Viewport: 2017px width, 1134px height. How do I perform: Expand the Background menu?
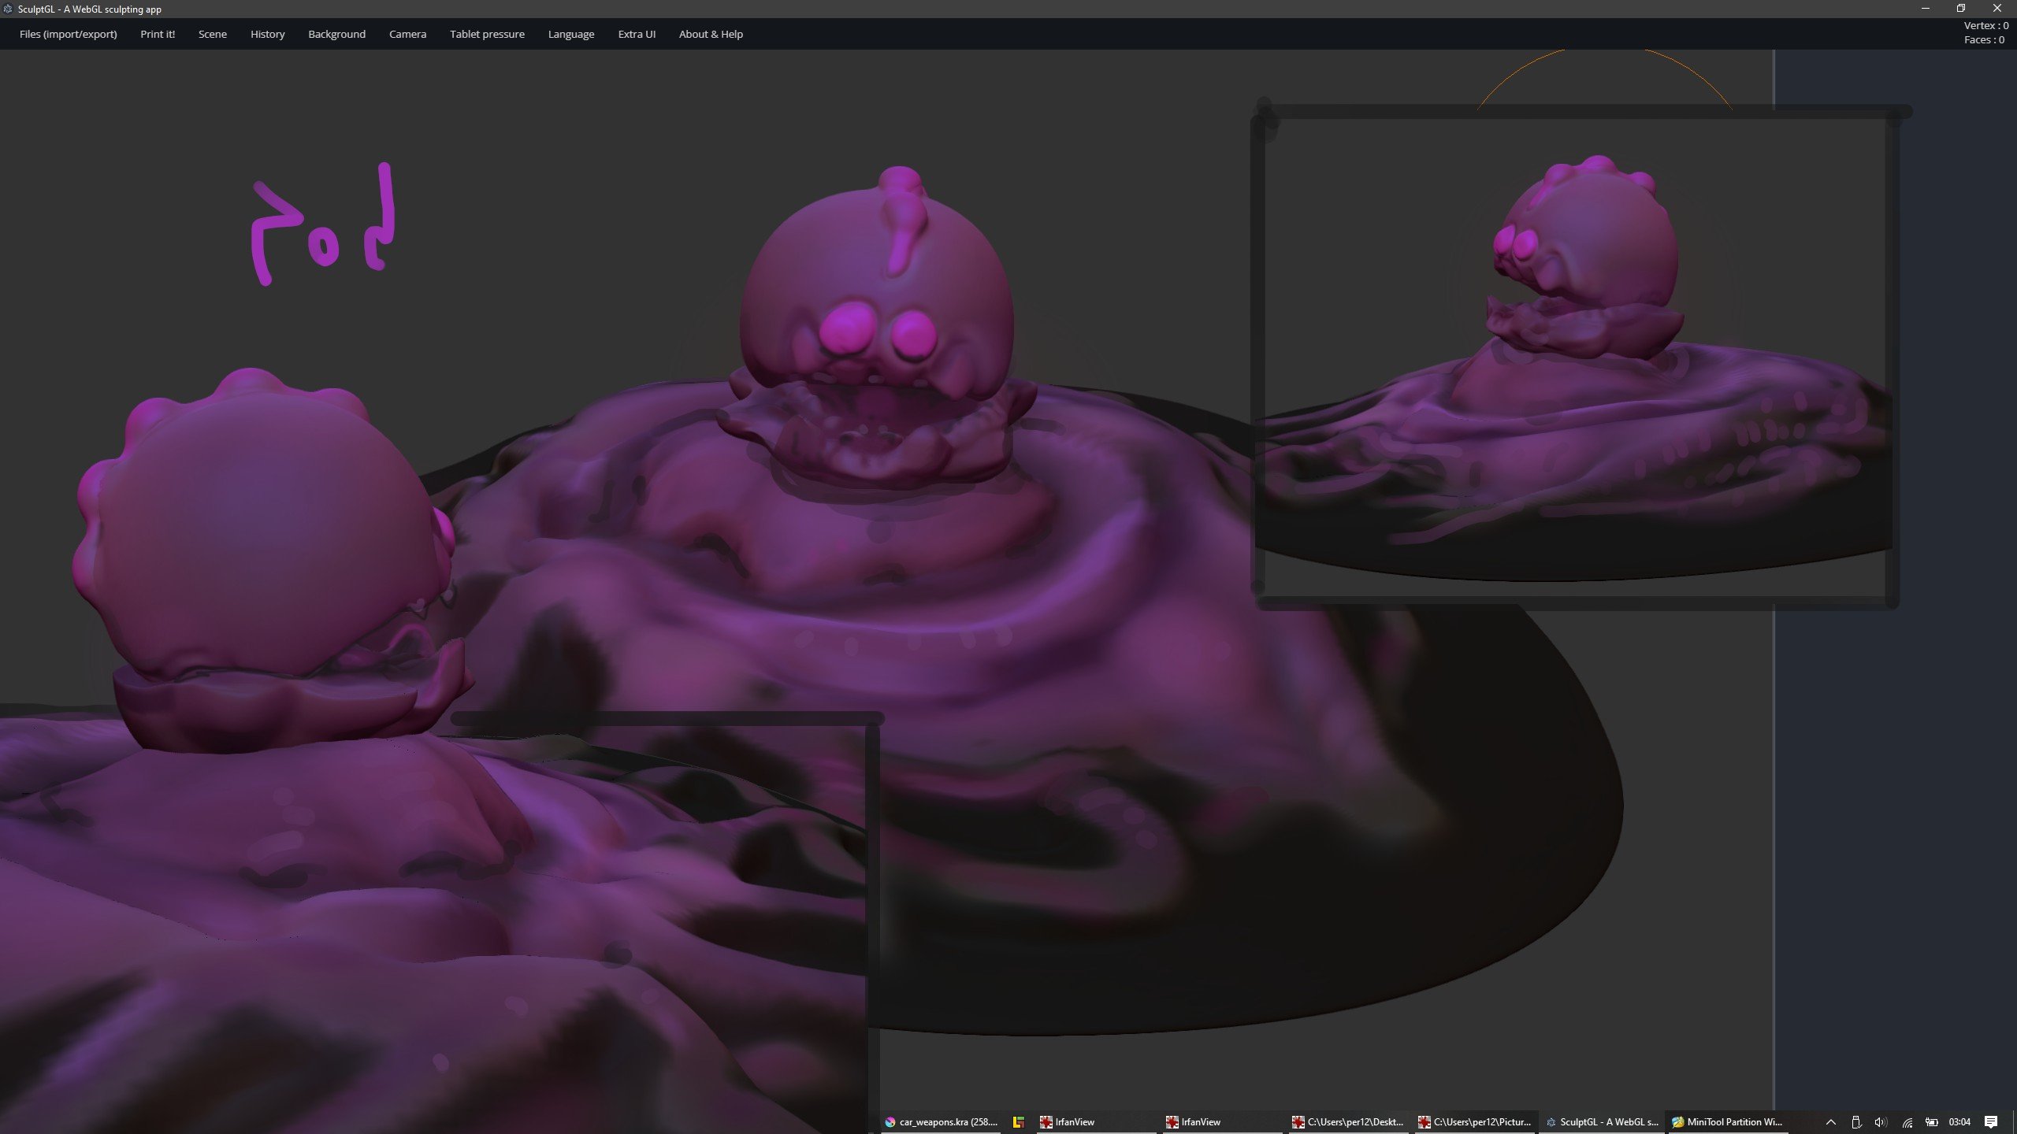[x=336, y=34]
